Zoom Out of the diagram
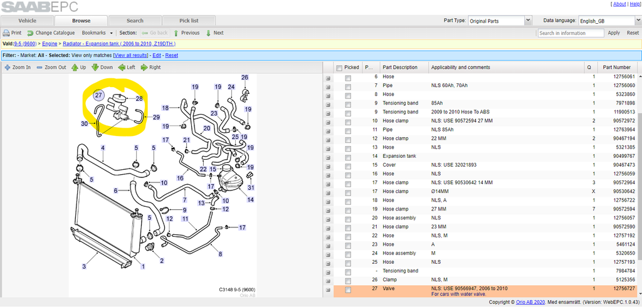This screenshot has width=642, height=307. pos(51,68)
